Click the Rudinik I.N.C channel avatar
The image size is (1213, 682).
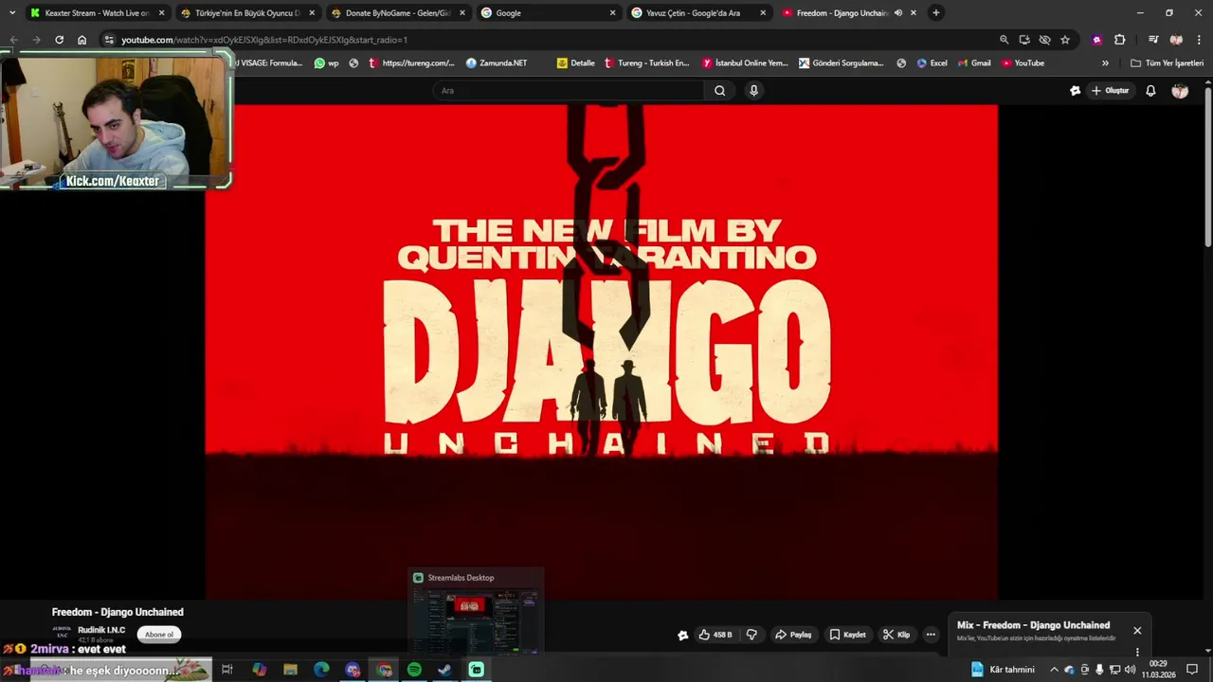62,633
